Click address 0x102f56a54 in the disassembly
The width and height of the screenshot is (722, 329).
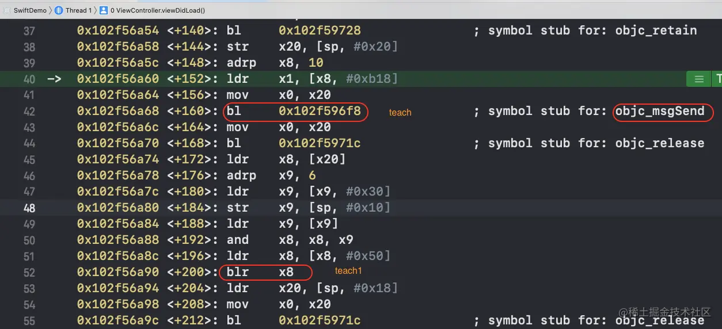(x=118, y=30)
